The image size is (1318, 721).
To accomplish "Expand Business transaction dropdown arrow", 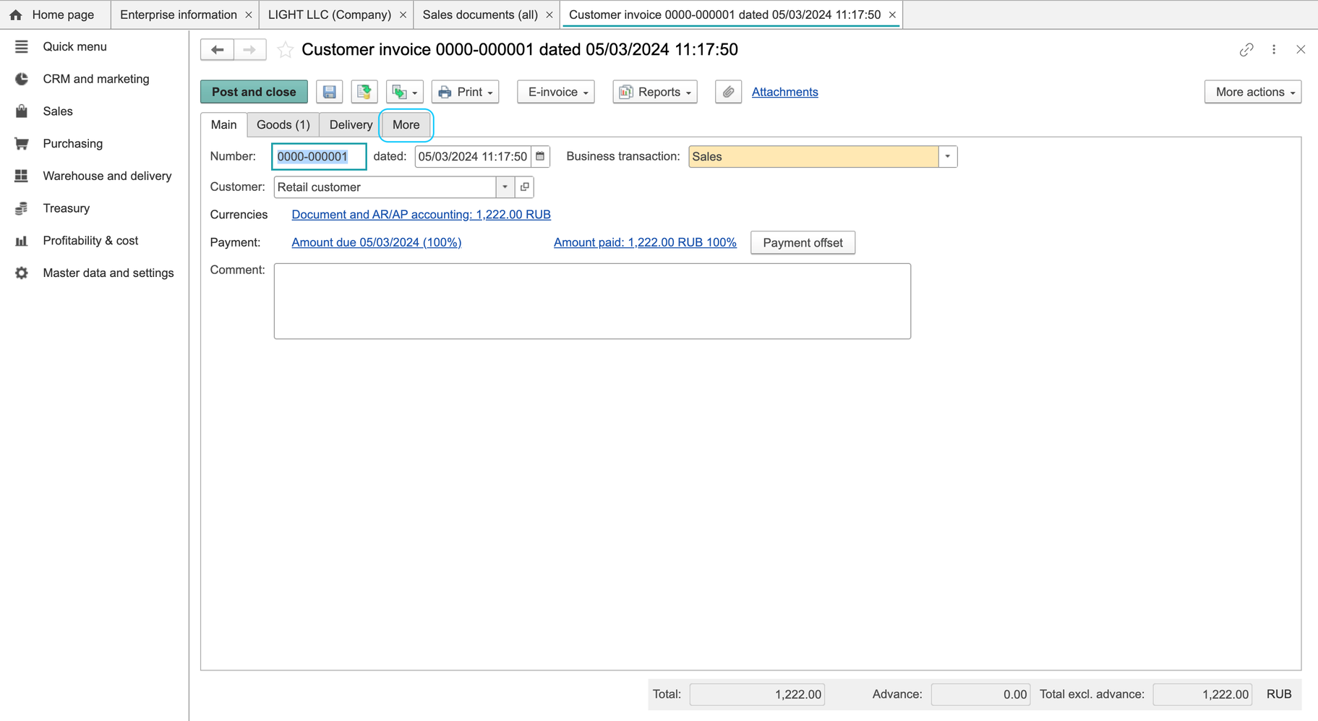I will [948, 156].
